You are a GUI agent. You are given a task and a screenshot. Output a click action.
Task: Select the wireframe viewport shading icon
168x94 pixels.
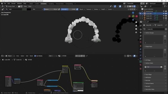128,6
